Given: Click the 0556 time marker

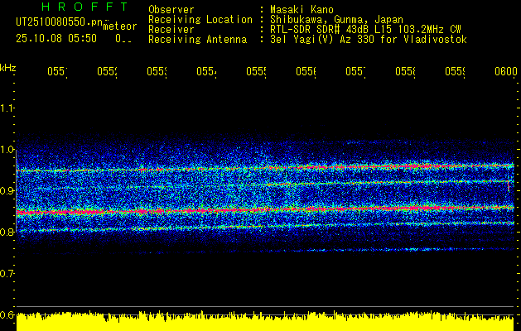Looking at the screenshot, I should point(306,72).
